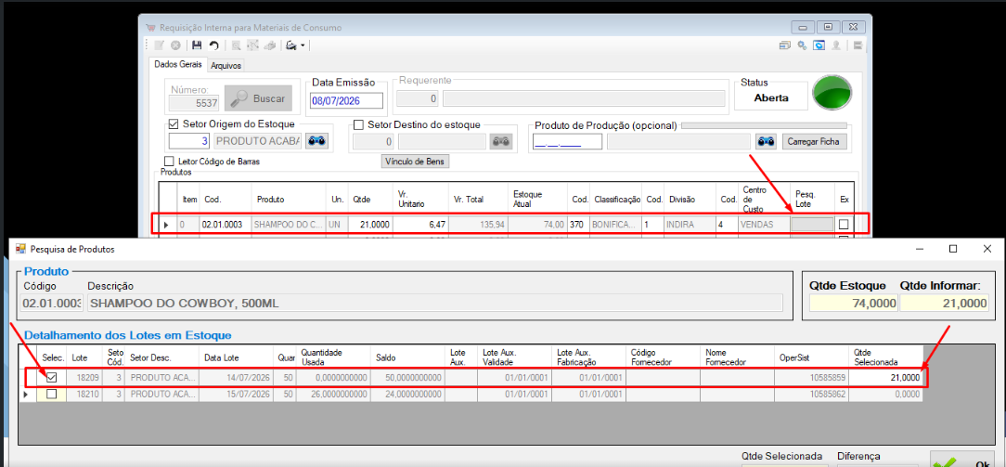Click the grayed-out user icon at toolbar right

[836, 45]
